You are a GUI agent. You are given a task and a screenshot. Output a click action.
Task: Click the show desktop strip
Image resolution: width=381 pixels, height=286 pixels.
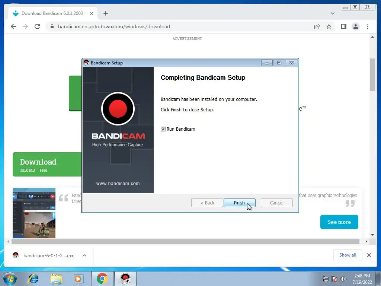point(379,279)
